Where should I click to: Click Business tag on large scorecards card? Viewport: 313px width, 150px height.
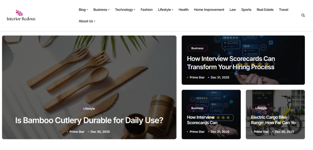pos(197,48)
